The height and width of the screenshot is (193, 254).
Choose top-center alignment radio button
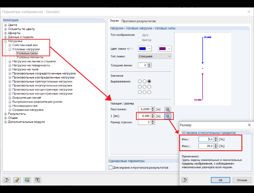(144, 81)
